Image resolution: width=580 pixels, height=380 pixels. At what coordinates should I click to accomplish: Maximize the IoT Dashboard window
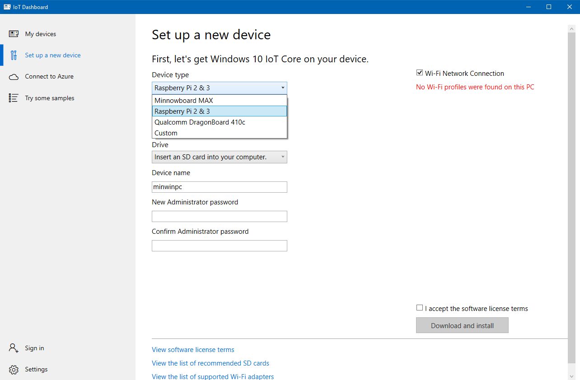(549, 7)
